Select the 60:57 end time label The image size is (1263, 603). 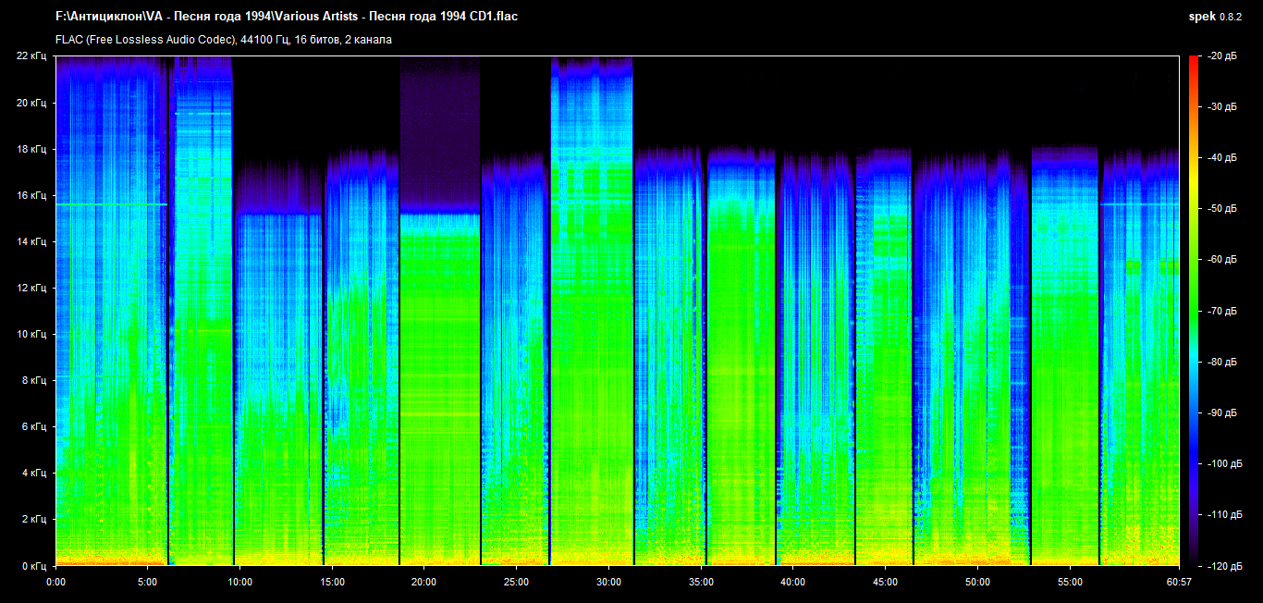1179,582
